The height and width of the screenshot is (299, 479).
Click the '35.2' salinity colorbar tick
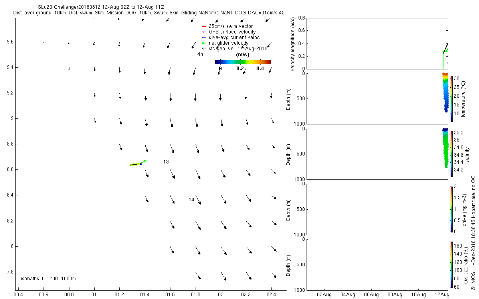[459, 132]
